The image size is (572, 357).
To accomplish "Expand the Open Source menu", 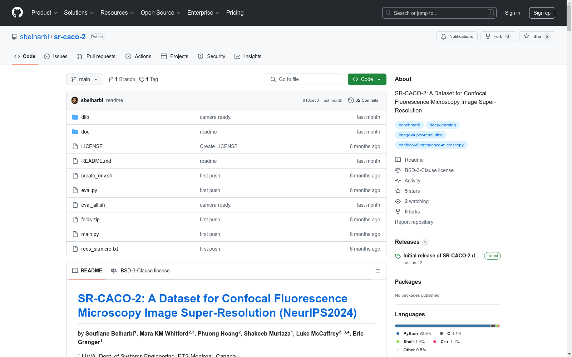I will coord(161,12).
